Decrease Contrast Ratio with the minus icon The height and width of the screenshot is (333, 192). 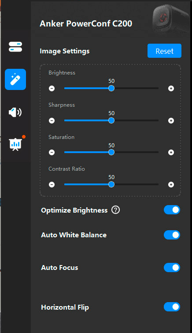[x=52, y=184]
